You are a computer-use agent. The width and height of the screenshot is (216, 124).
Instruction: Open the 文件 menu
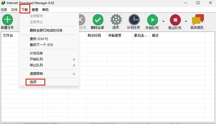click(x=14, y=10)
